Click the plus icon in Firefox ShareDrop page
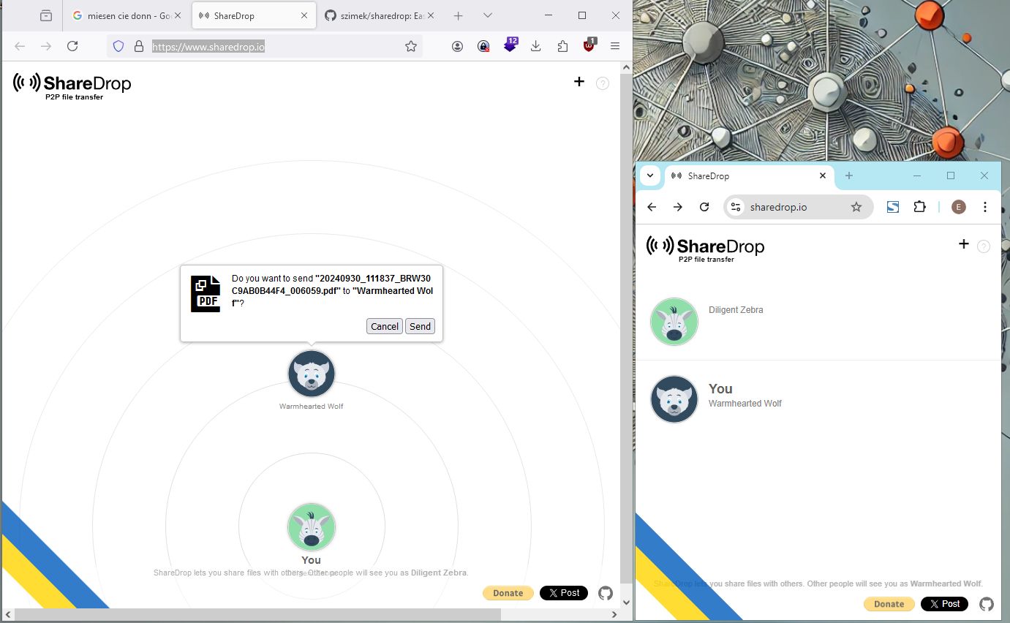Screen dimensions: 1010x623 pos(579,82)
